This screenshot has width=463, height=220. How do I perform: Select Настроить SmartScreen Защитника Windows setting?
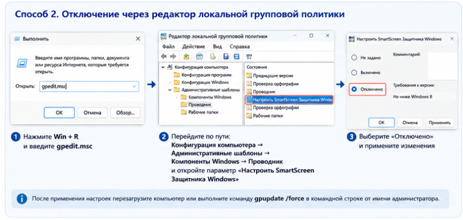(289, 100)
